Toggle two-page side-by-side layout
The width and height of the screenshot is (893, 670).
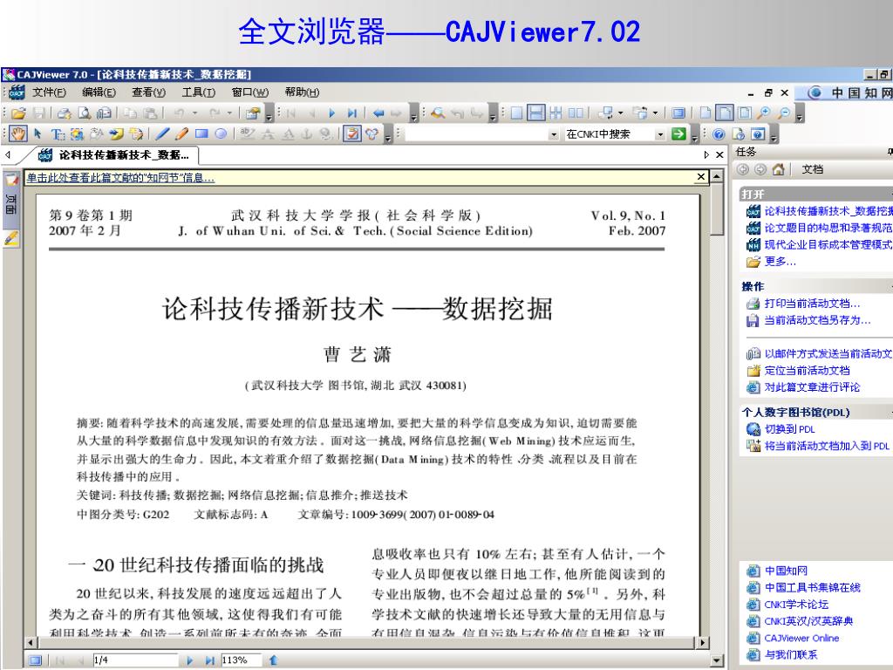click(576, 113)
